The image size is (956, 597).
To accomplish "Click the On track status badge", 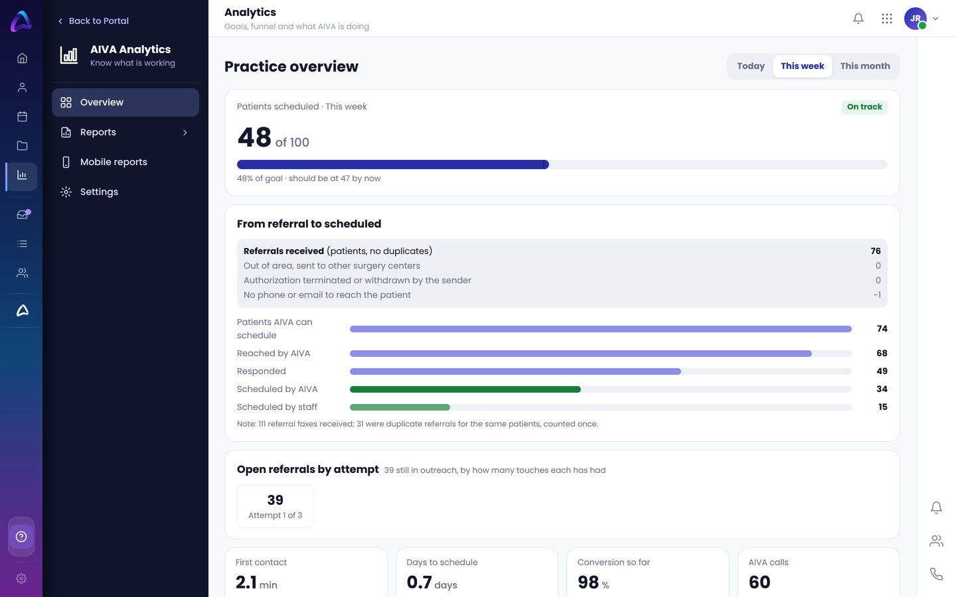I will coord(864,107).
